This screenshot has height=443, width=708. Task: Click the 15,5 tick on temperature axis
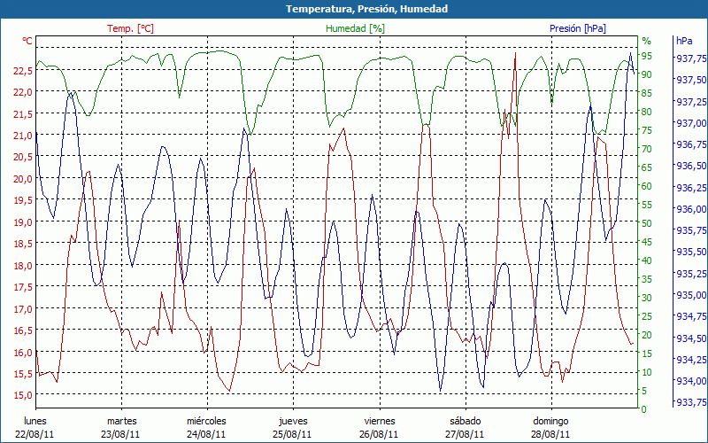23,374
